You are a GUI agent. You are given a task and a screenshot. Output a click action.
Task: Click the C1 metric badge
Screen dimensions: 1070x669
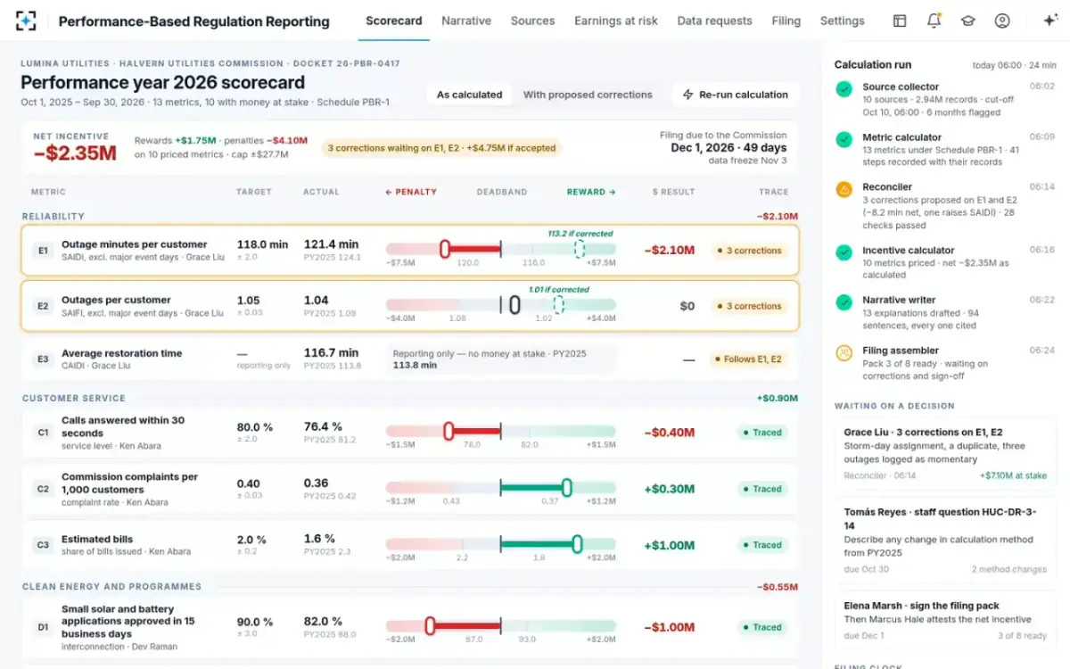click(43, 433)
